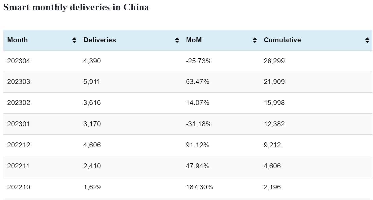
Task: Select the 202303 row month
Action: 19,82
